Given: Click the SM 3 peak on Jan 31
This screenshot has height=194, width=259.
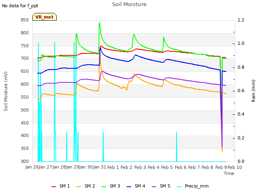Looking at the screenshot, I should 100,23.
